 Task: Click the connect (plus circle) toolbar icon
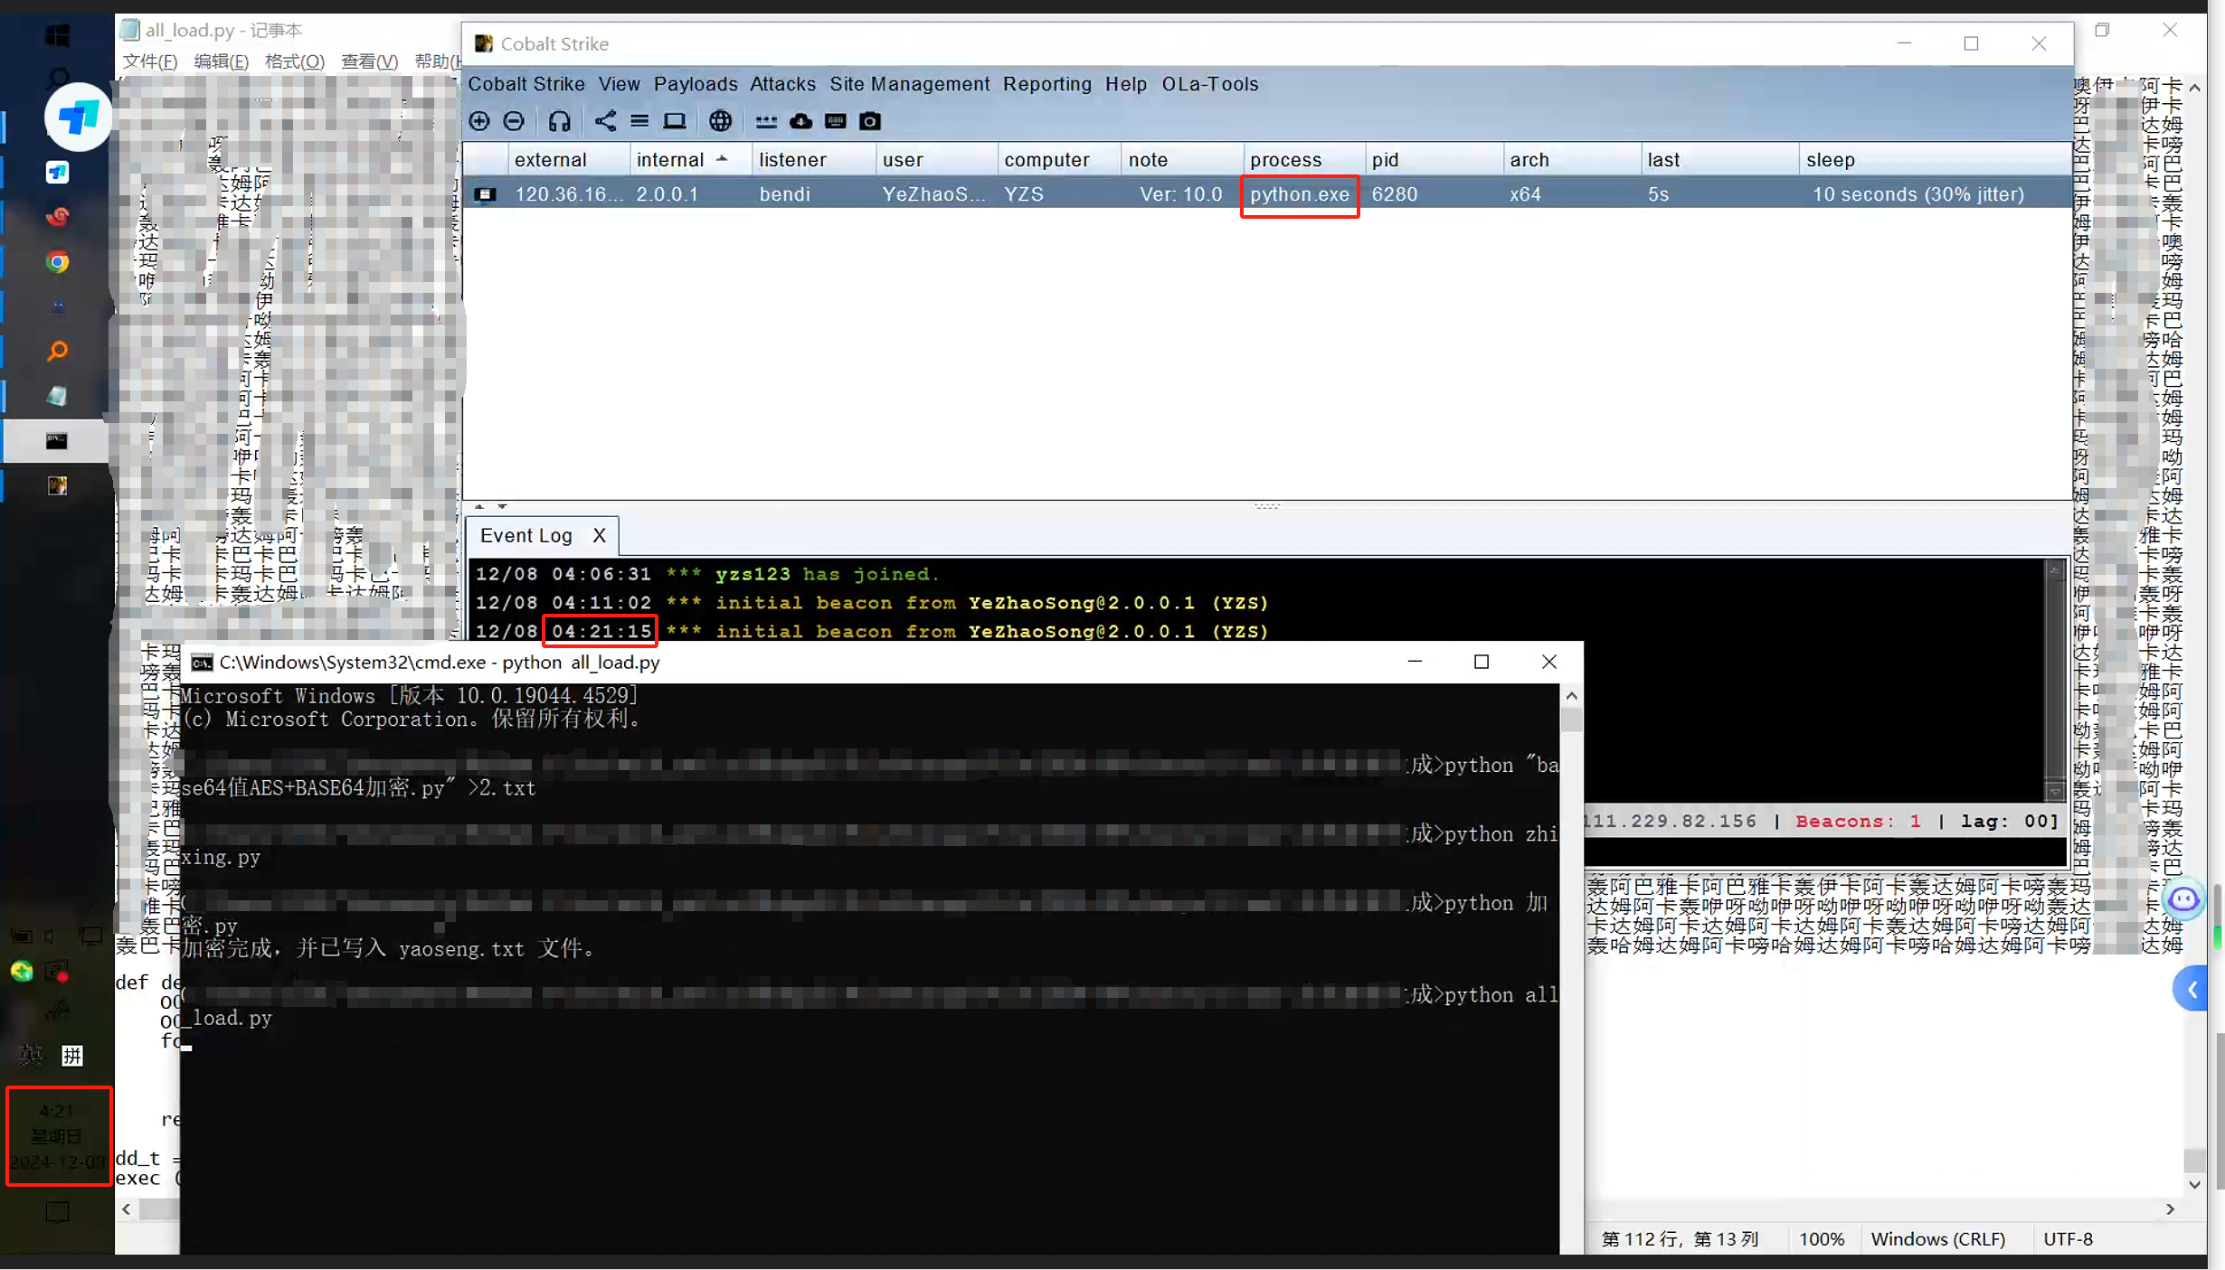coord(479,121)
